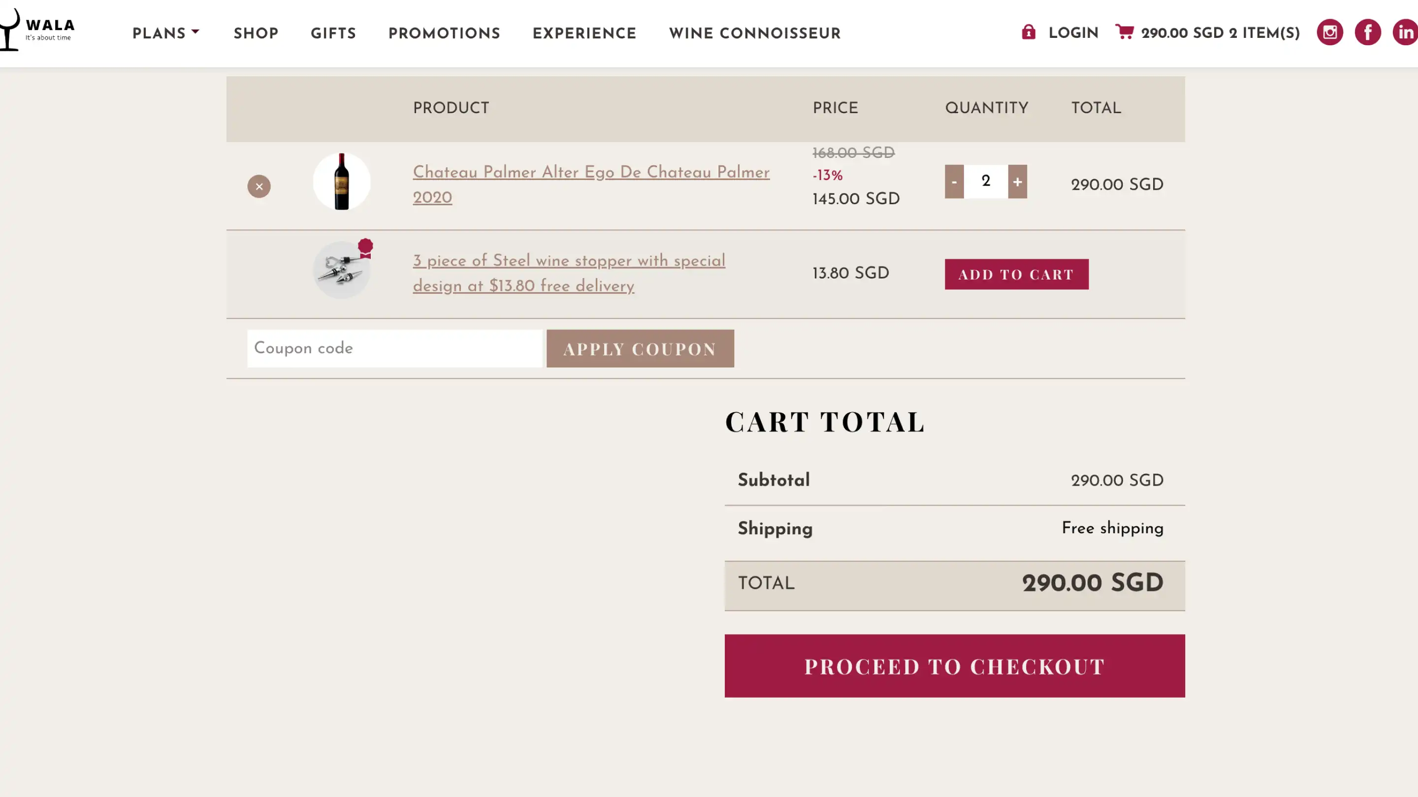Open Chateau Palmer Alter Ego 2020 link
1418x797 pixels.
[x=591, y=185]
